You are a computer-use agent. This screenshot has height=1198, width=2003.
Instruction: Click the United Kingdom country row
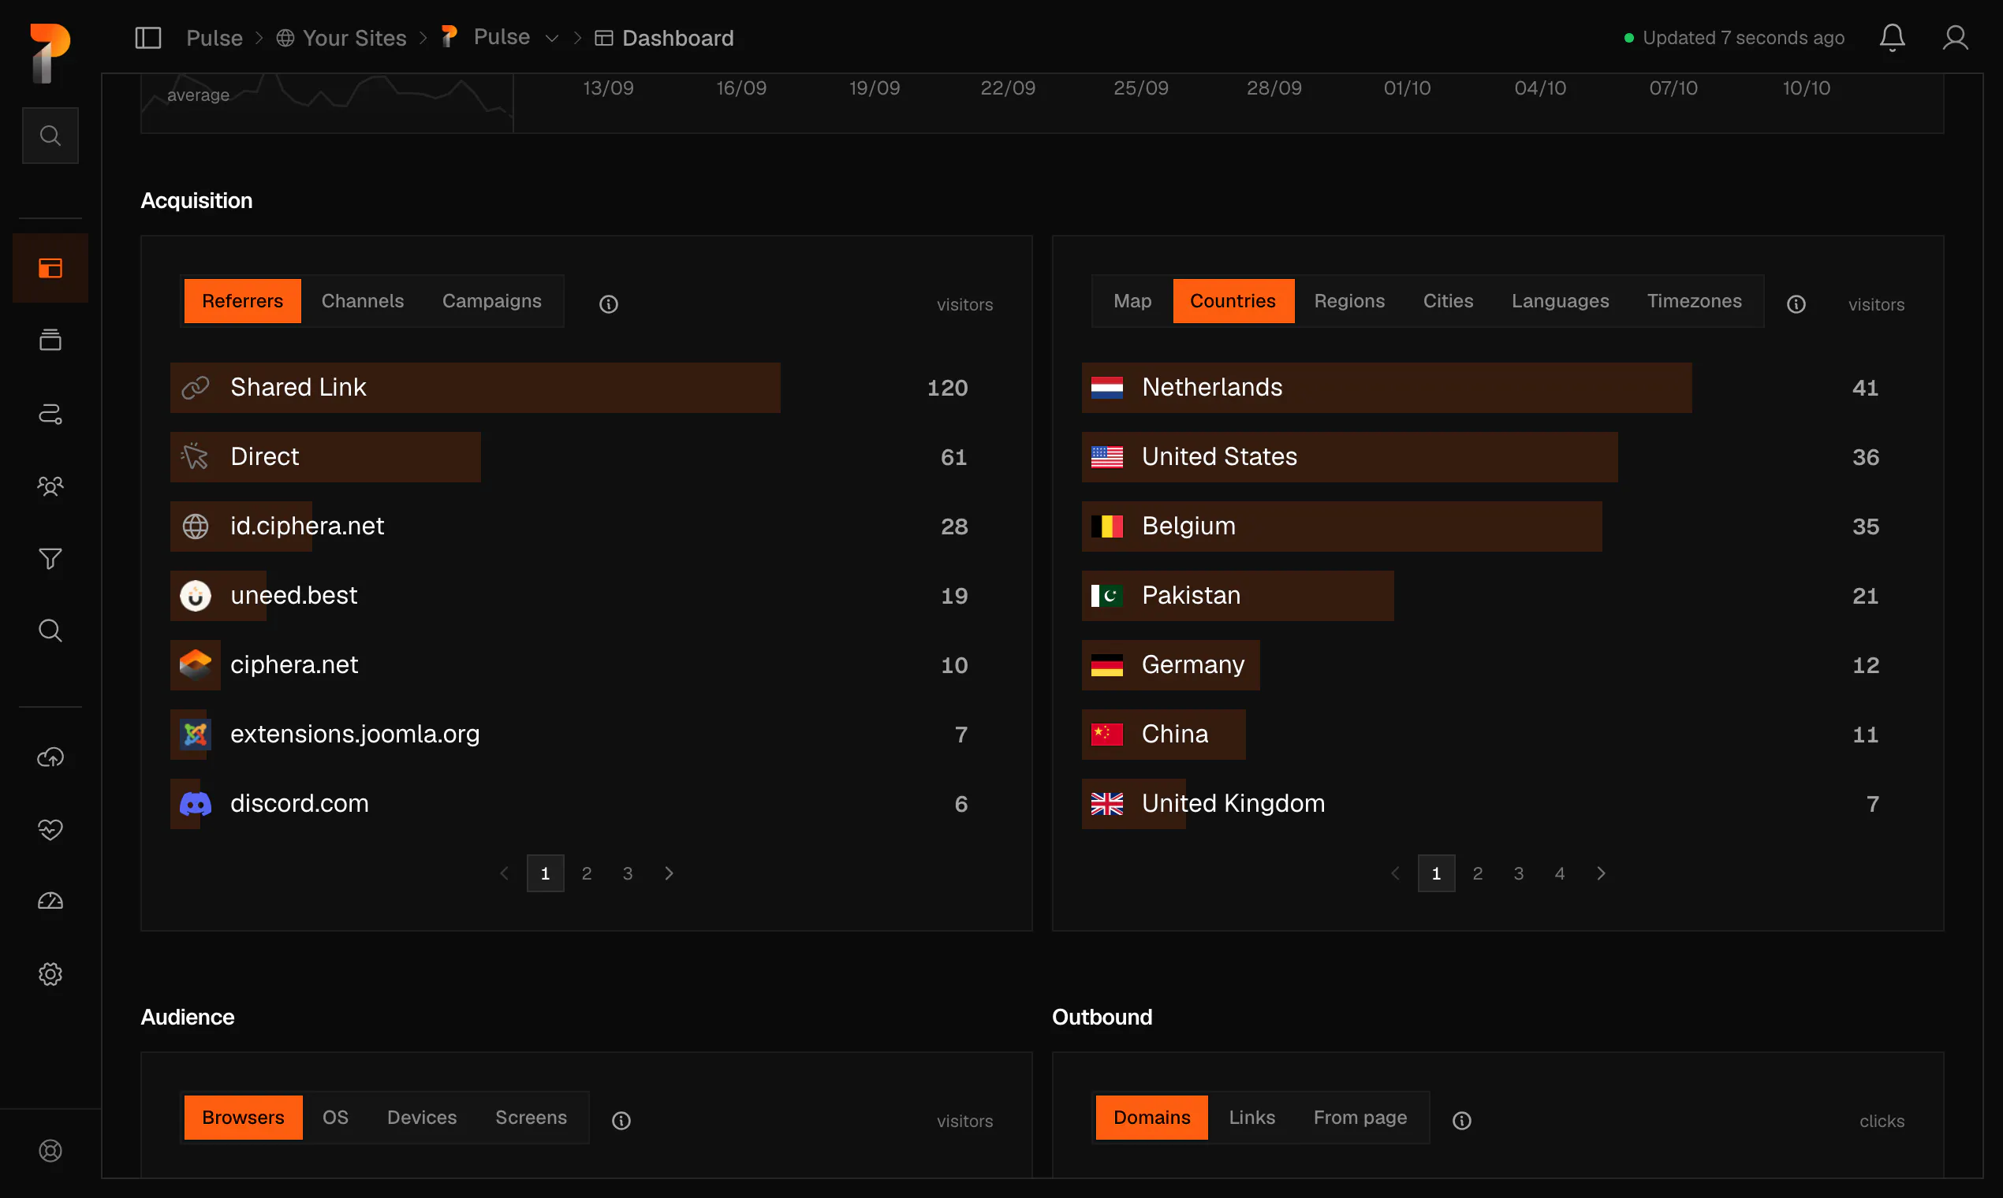tap(1498, 804)
